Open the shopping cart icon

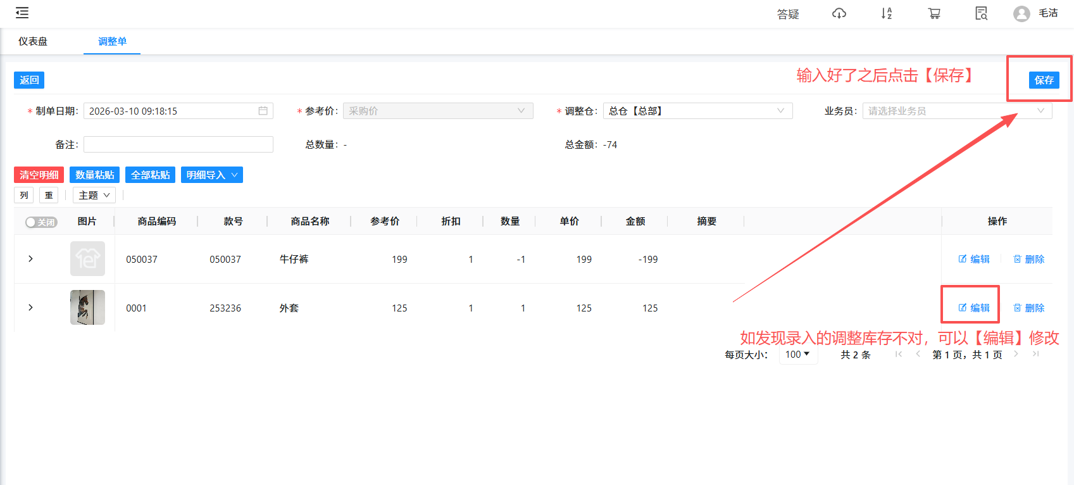934,13
